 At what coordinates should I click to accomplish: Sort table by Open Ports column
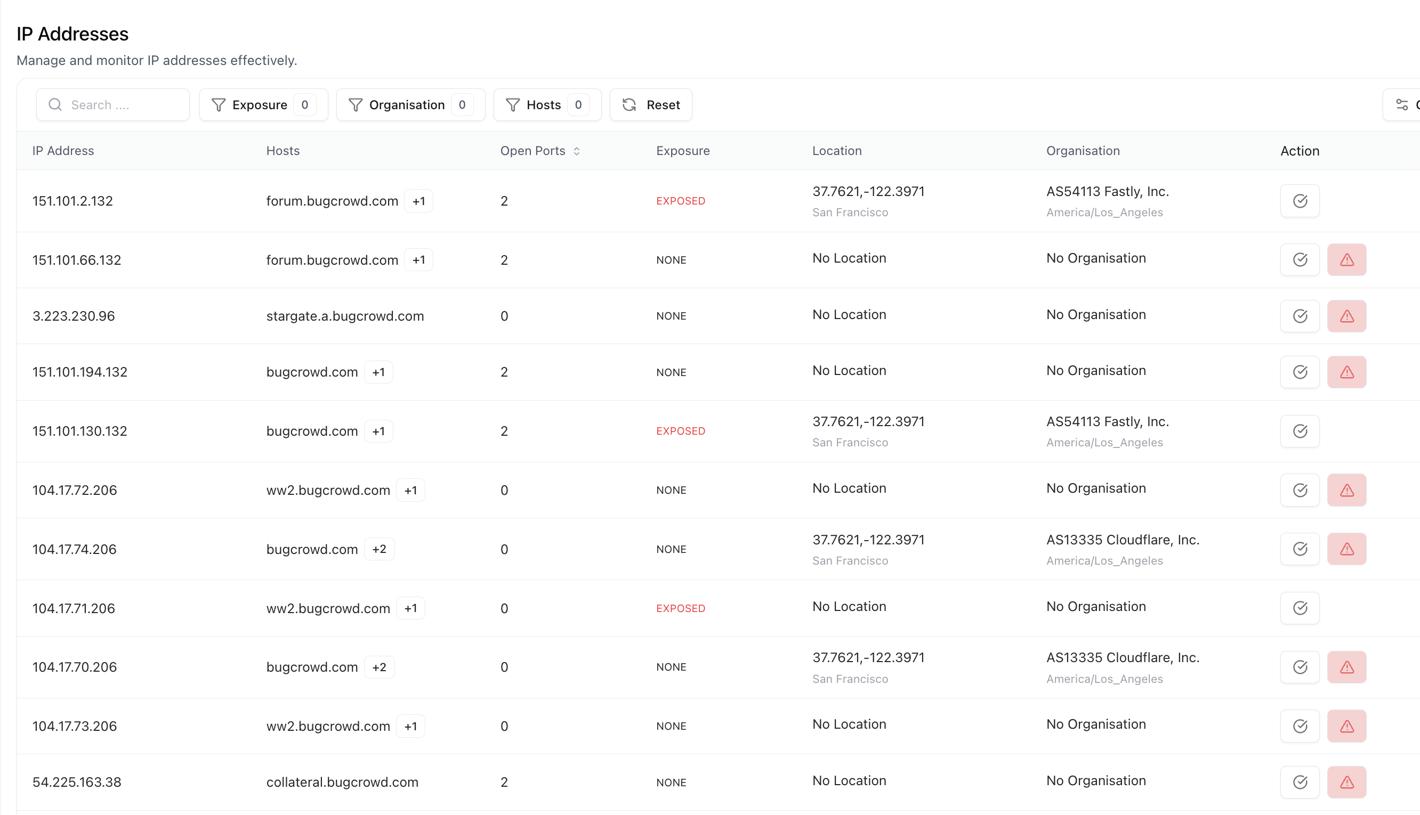coord(540,151)
